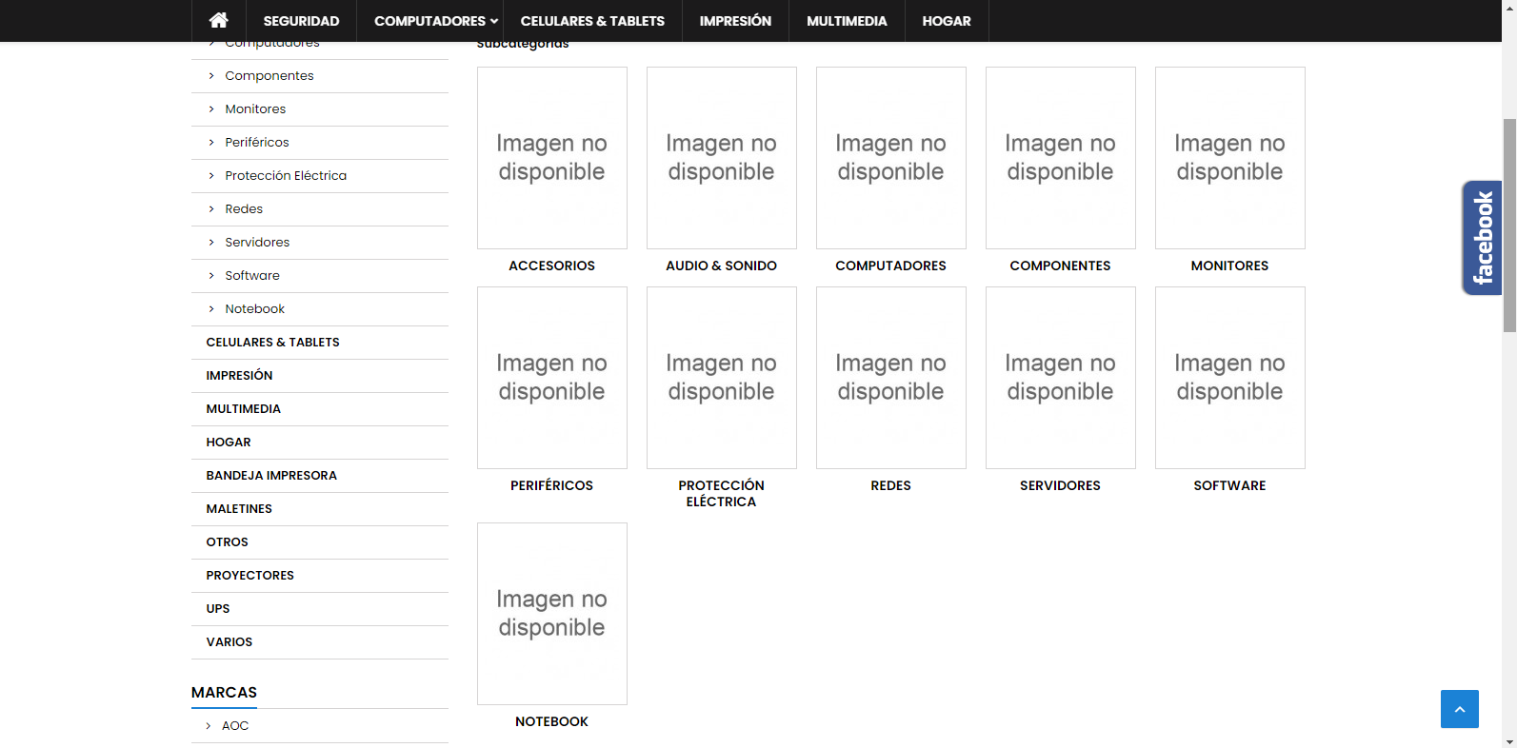Go to the home page icon
Image resolution: width=1517 pixels, height=748 pixels.
(219, 20)
